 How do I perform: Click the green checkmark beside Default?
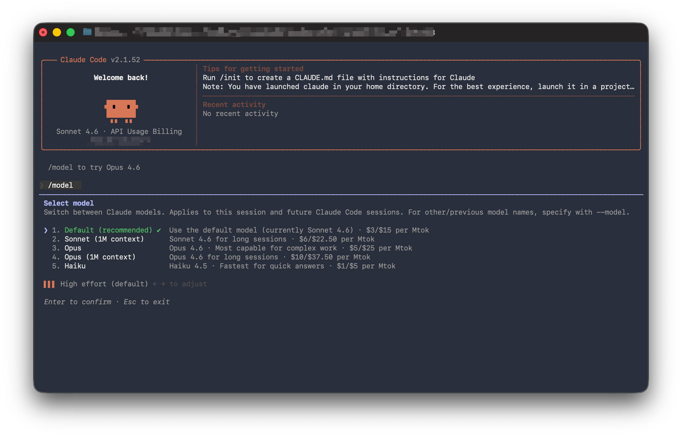click(x=159, y=230)
